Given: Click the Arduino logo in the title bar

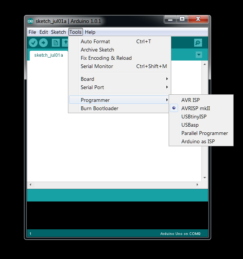Looking at the screenshot, I should [x=30, y=21].
